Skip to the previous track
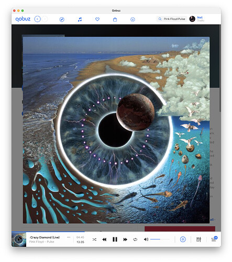The width and height of the screenshot is (232, 262). 104,239
